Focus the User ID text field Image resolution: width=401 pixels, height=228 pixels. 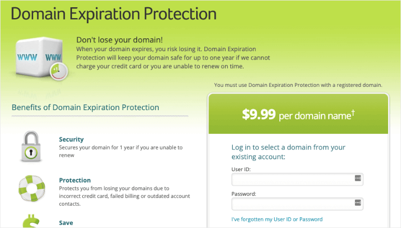pyautogui.click(x=292, y=179)
